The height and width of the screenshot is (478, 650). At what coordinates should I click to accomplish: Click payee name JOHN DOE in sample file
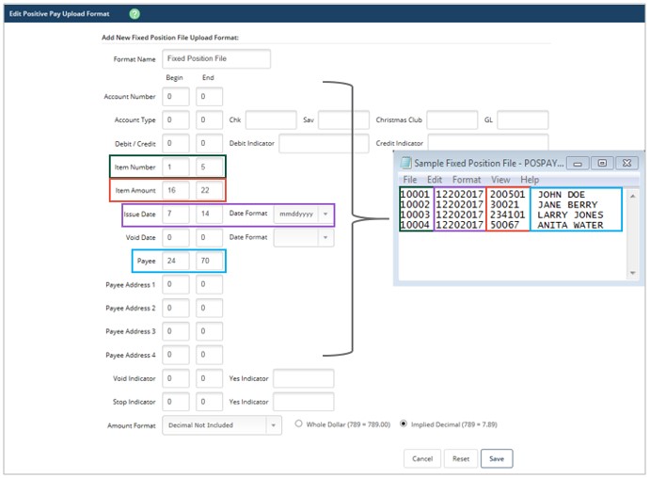pos(562,195)
